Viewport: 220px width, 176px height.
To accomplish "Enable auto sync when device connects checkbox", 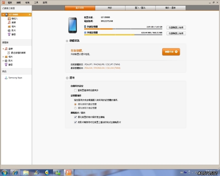I will (x=75, y=90).
